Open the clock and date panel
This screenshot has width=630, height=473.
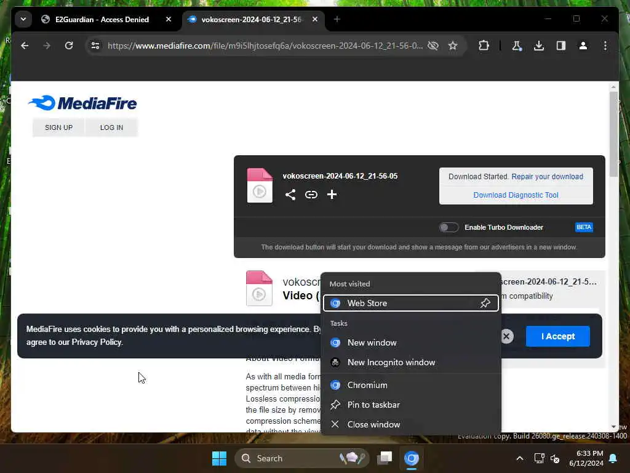(586, 458)
